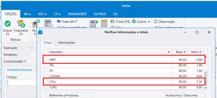Click the document with green plus icon
This screenshot has height=98, width=217.
(x=94, y=24)
